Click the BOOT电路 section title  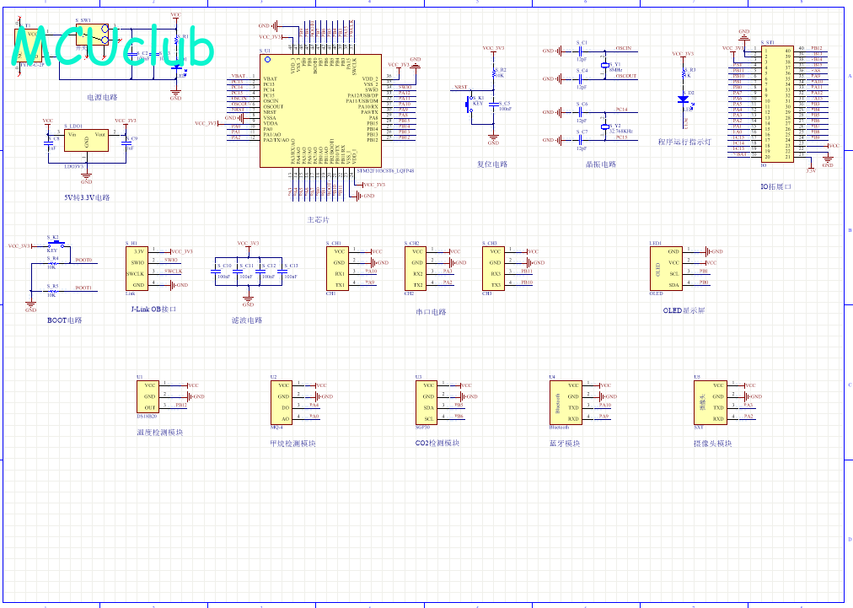coord(65,320)
